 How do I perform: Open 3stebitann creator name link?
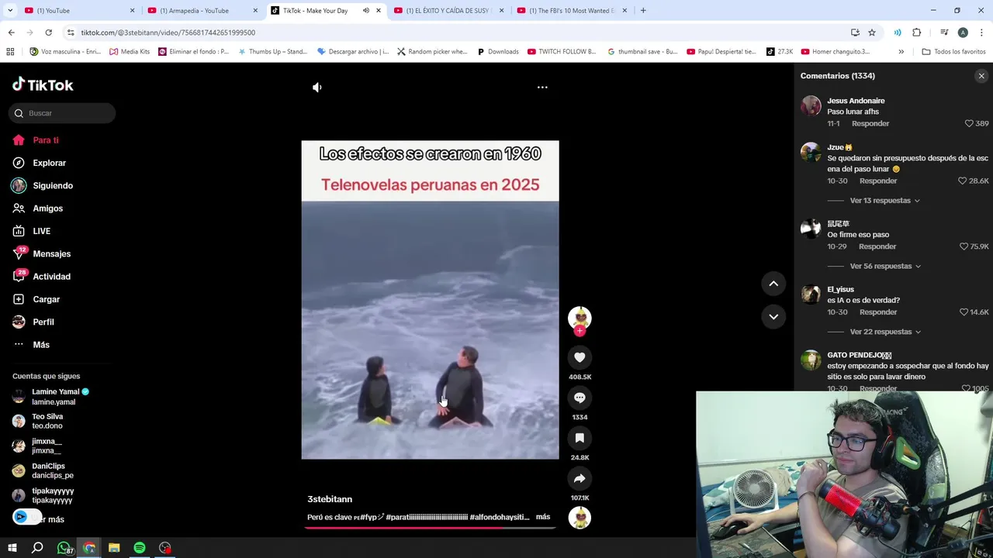coord(330,499)
